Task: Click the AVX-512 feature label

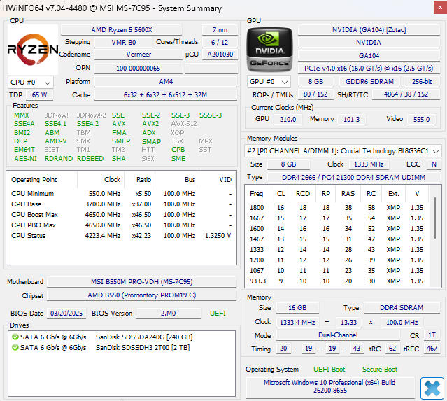Action: 184,124
